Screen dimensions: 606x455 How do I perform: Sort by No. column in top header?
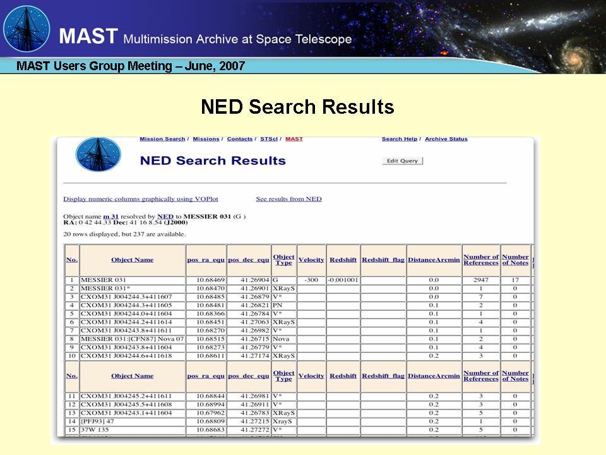(x=71, y=260)
